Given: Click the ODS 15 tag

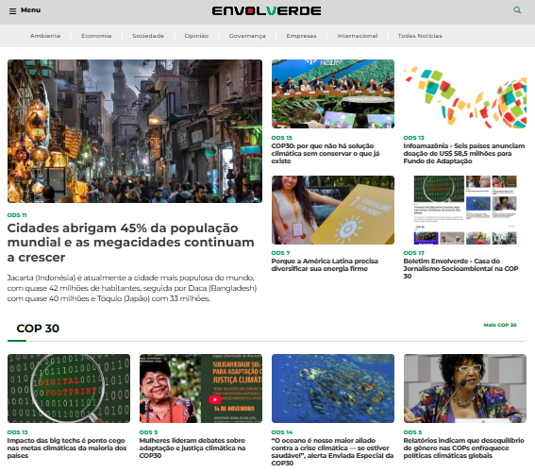Looking at the screenshot, I should (x=282, y=138).
